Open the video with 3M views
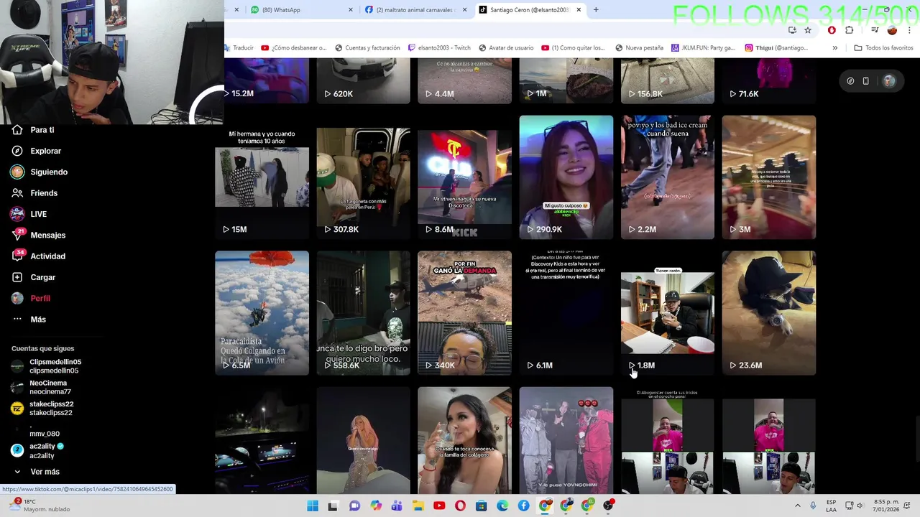 769,177
